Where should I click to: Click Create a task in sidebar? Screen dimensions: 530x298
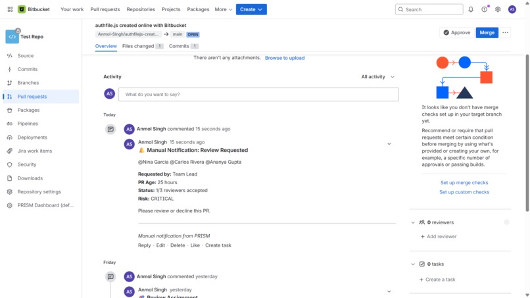pos(437,280)
